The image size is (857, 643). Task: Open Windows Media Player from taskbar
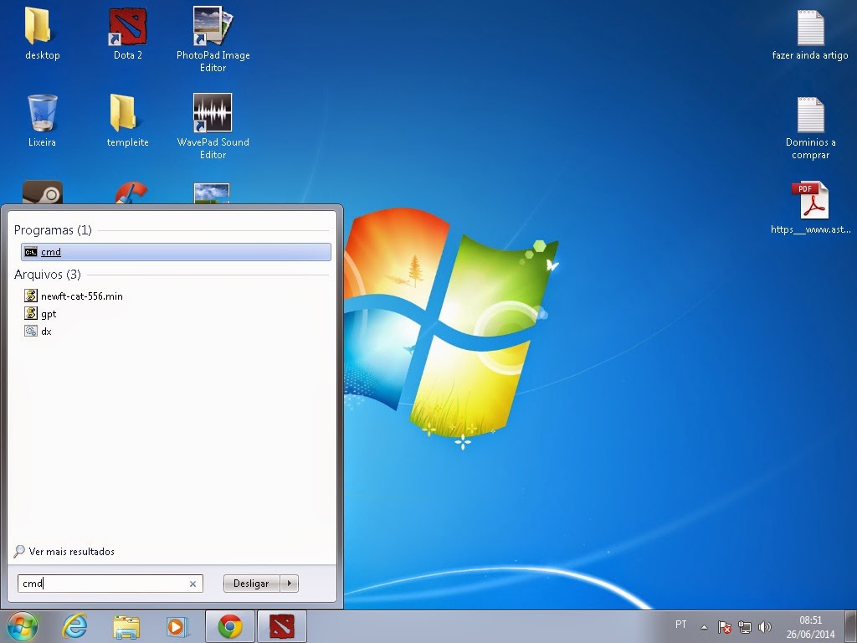177,626
